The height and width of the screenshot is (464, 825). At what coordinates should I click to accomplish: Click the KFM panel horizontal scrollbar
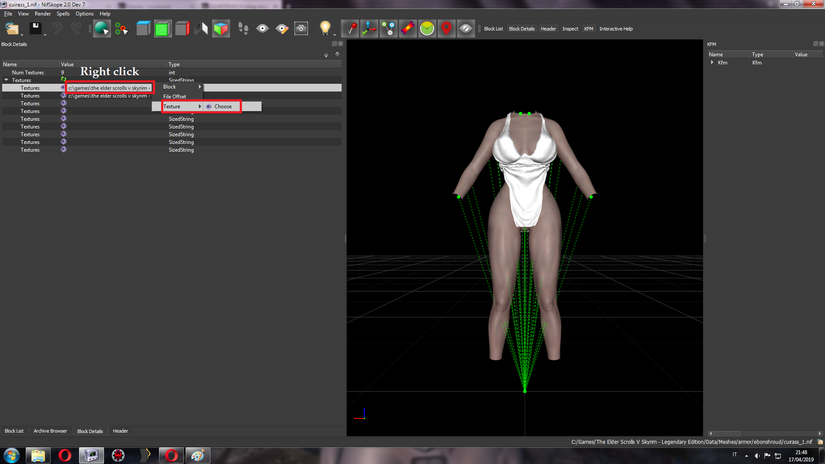coord(765,433)
